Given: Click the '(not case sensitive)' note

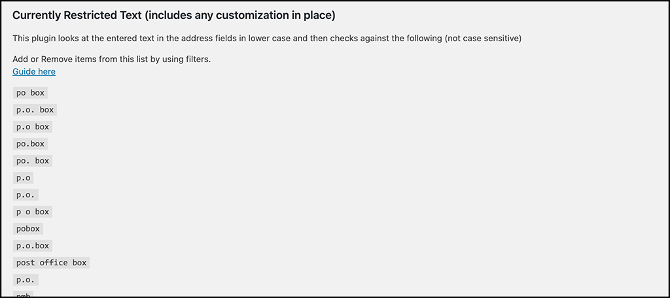Looking at the screenshot, I should (483, 39).
